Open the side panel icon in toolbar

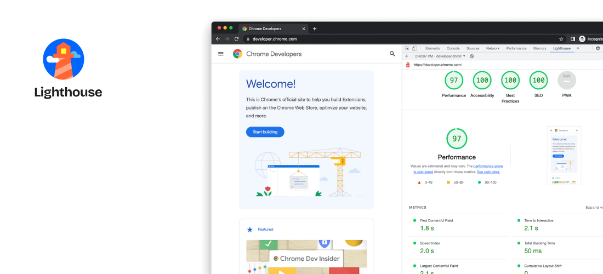(x=573, y=39)
